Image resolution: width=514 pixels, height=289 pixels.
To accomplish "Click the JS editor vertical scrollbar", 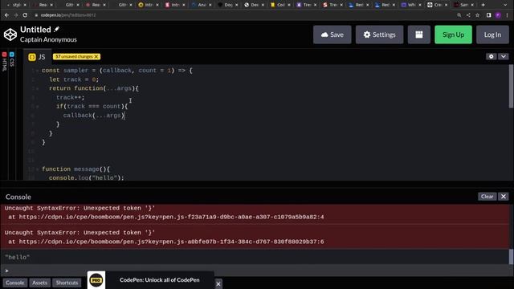I will pyautogui.click(x=511, y=86).
